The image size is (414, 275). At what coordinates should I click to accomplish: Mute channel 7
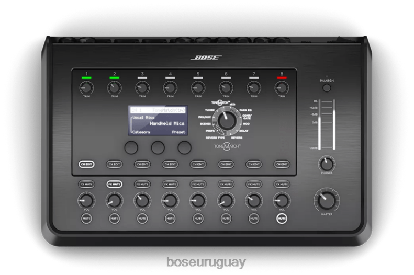pos(254,219)
